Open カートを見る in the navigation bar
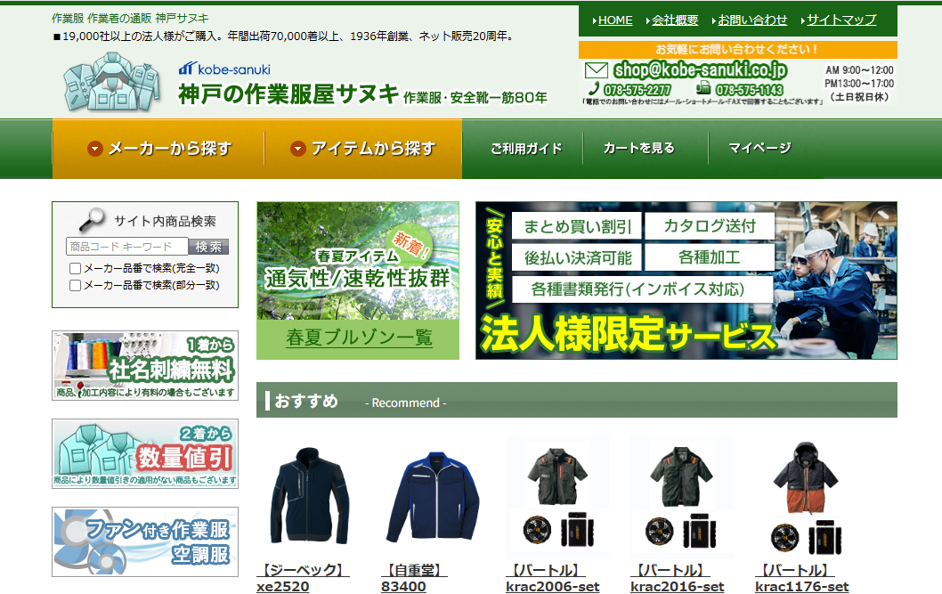The image size is (942, 594). pyautogui.click(x=638, y=149)
